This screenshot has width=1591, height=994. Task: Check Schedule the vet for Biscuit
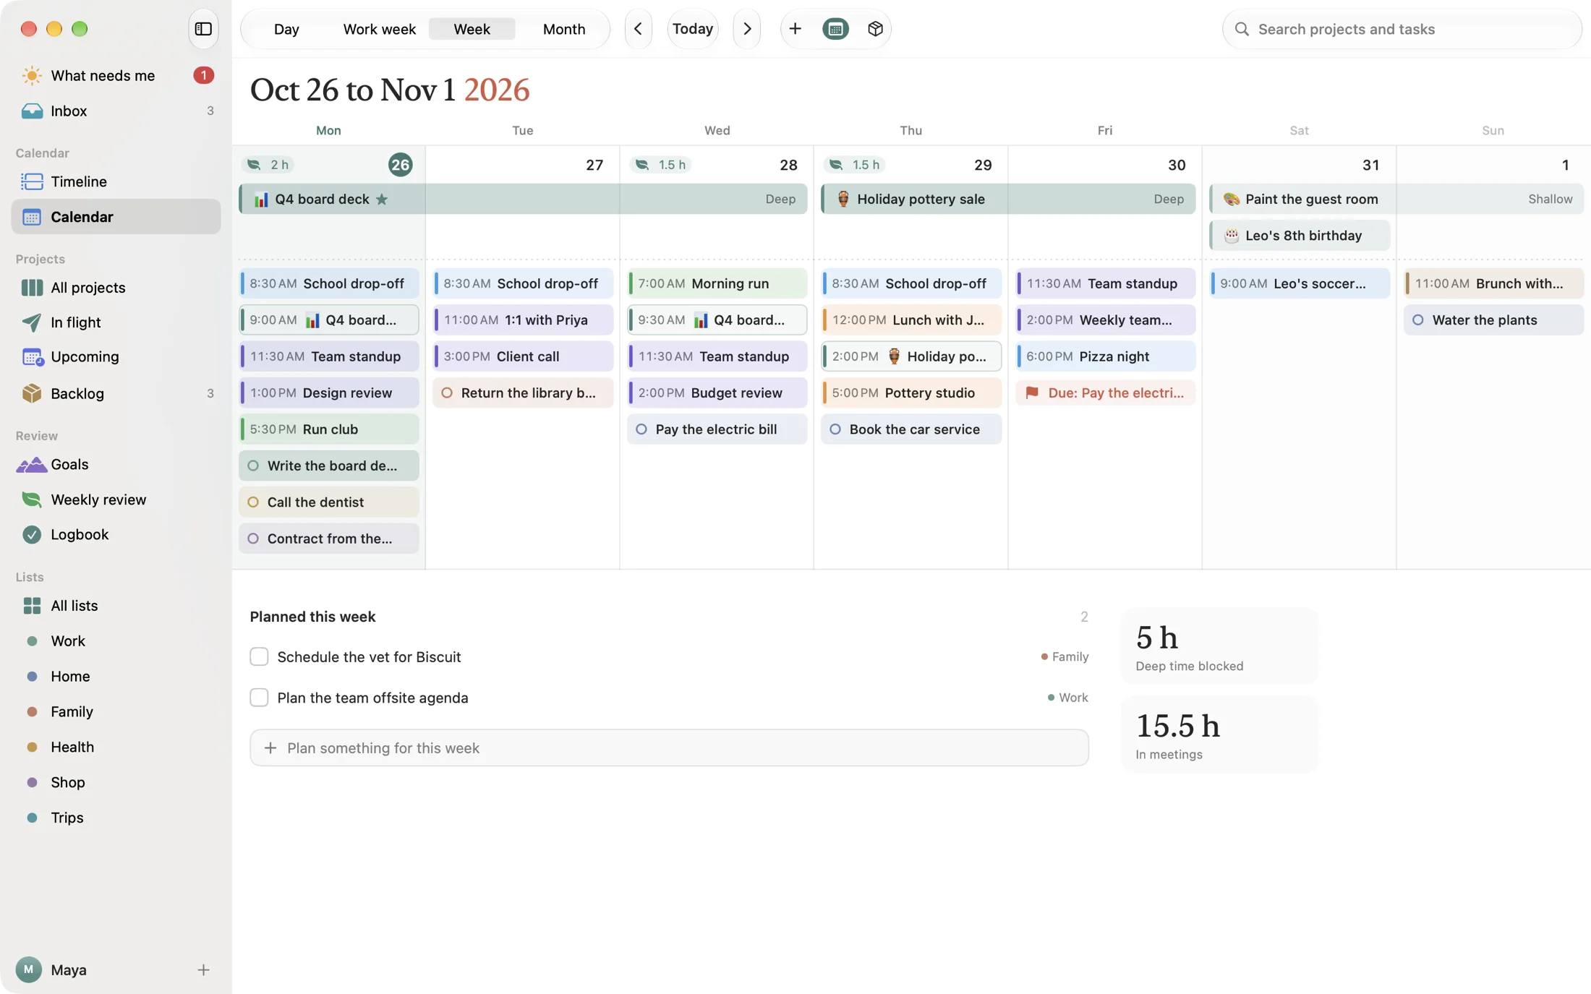pos(259,656)
